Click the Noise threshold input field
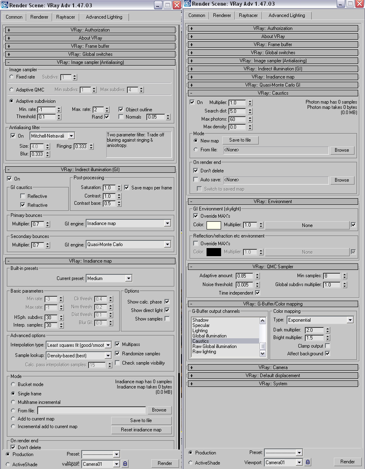365x469 pixels. [x=245, y=285]
